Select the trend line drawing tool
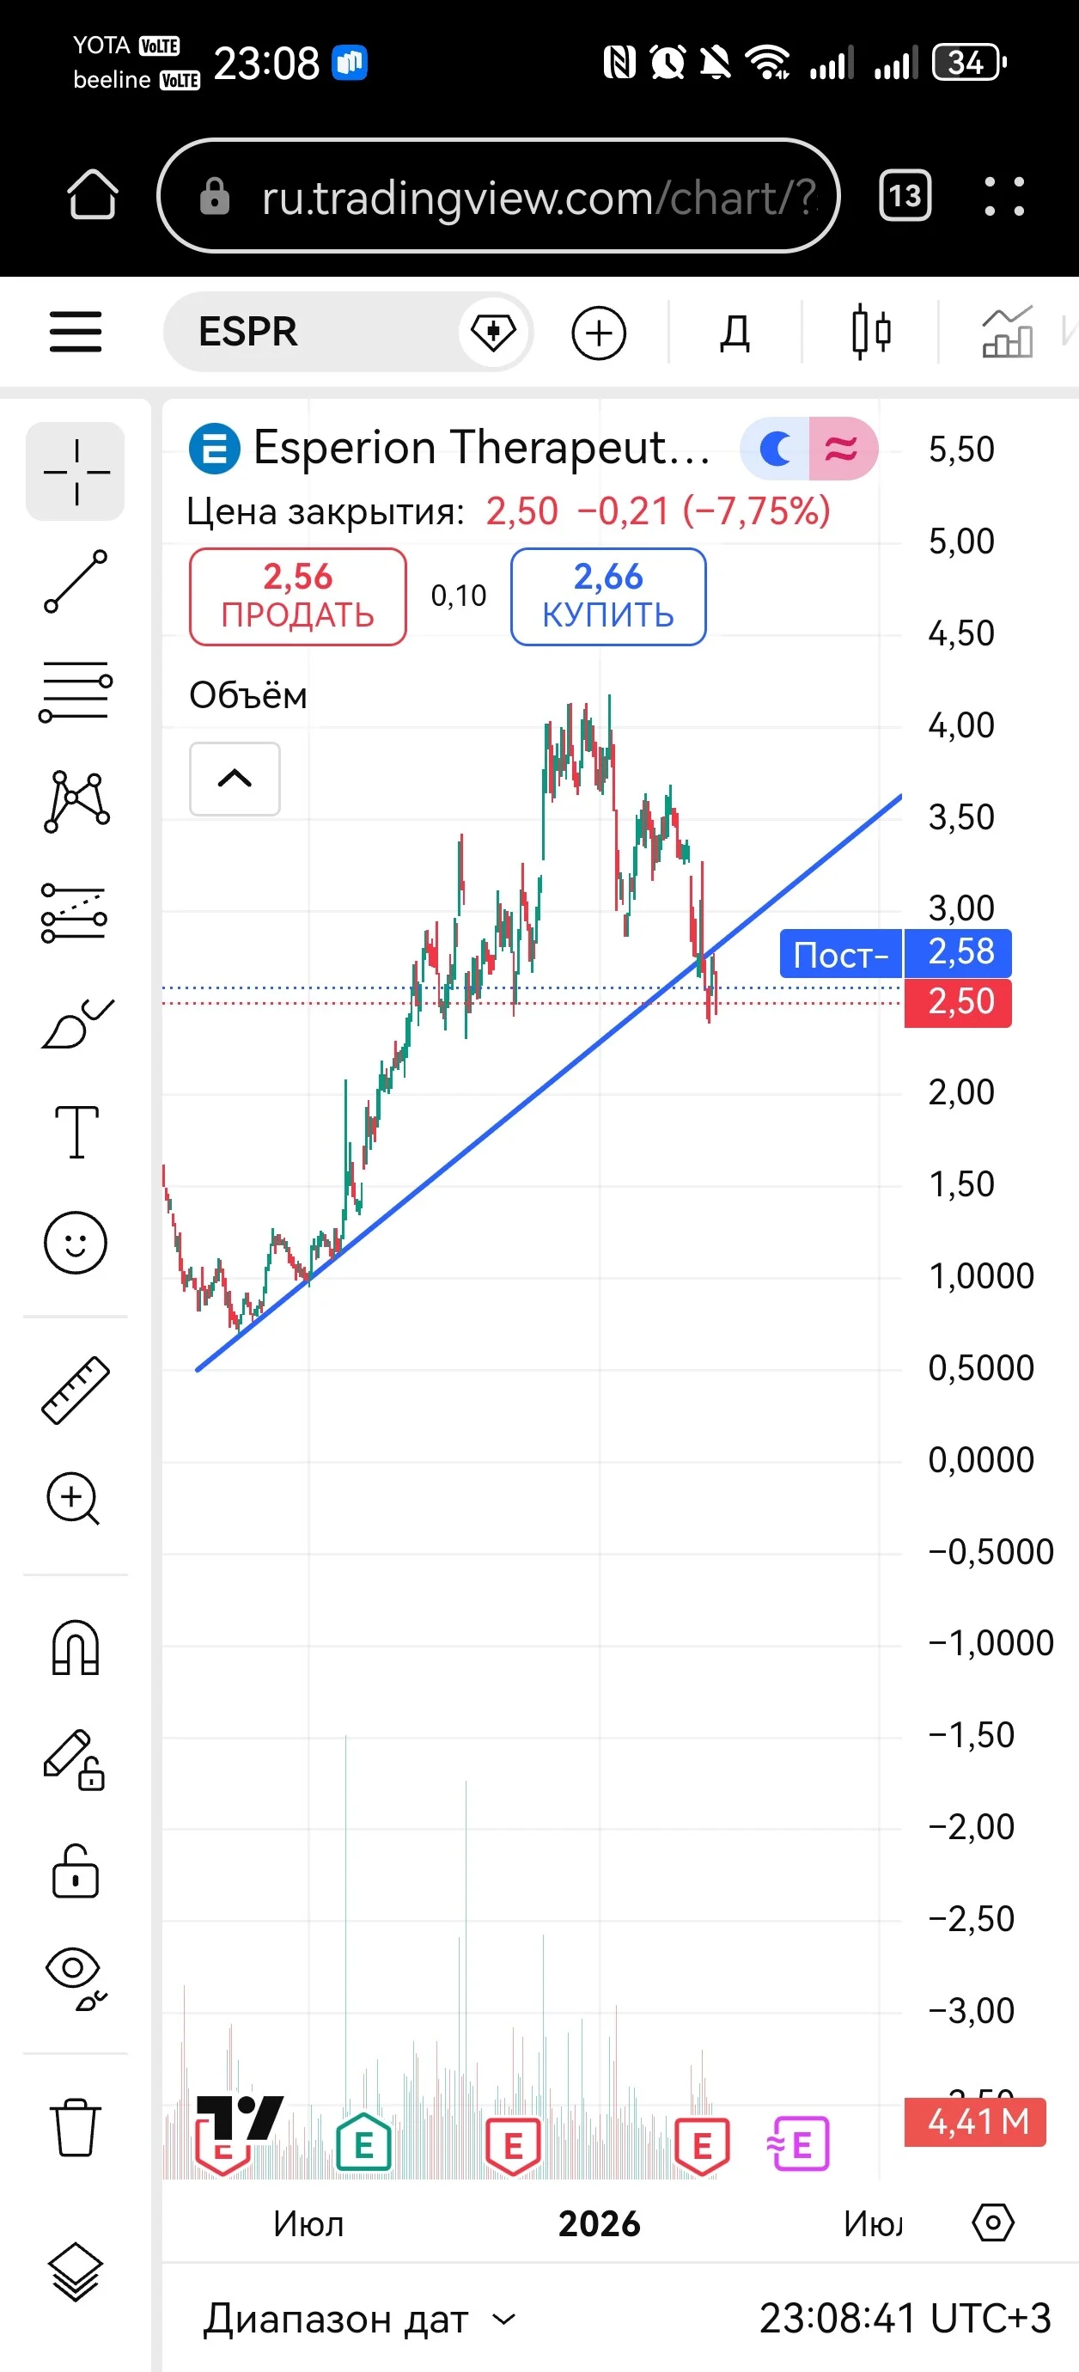Image resolution: width=1079 pixels, height=2372 pixels. tap(76, 582)
